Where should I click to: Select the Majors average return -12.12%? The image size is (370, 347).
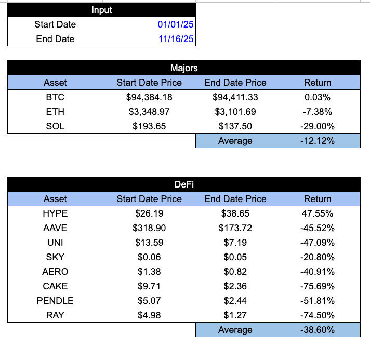[318, 141]
